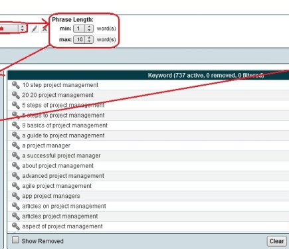This screenshot has height=249, width=289.
Task: Select keyword 'a project manager'
Action: click(46, 145)
